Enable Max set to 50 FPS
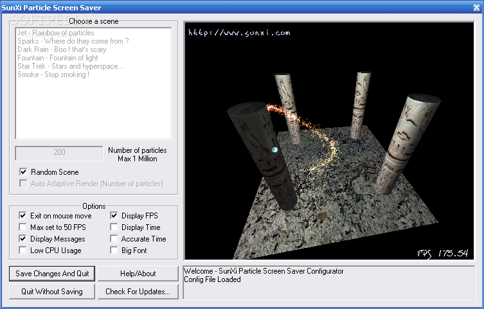Image resolution: width=484 pixels, height=309 pixels. click(x=22, y=227)
